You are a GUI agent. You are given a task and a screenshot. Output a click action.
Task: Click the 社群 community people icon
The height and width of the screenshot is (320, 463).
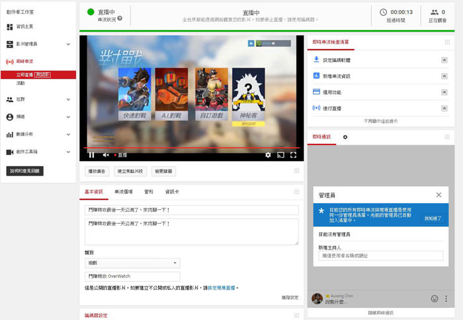[x=10, y=100]
